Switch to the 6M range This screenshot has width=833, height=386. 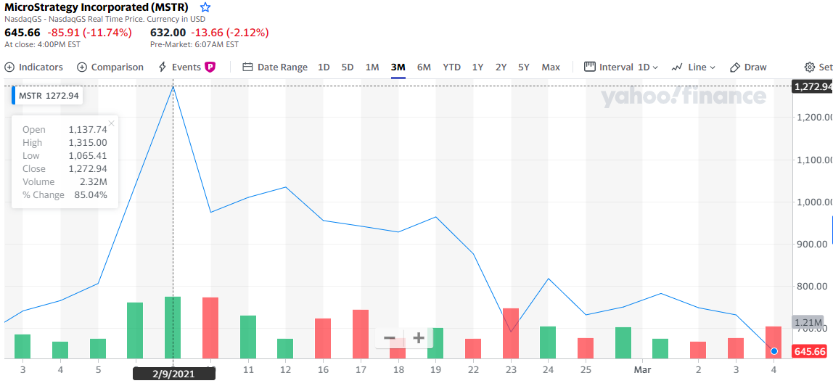(424, 67)
